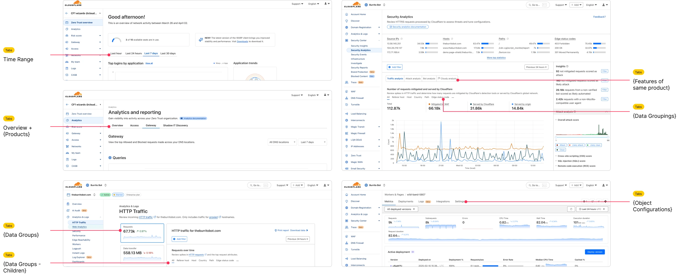Toggle Served by Cloudflare series legend

pyautogui.click(x=482, y=104)
